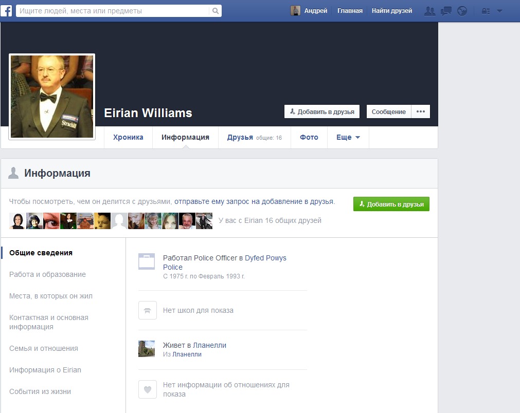Select Места, в которых он жил item

tap(51, 296)
